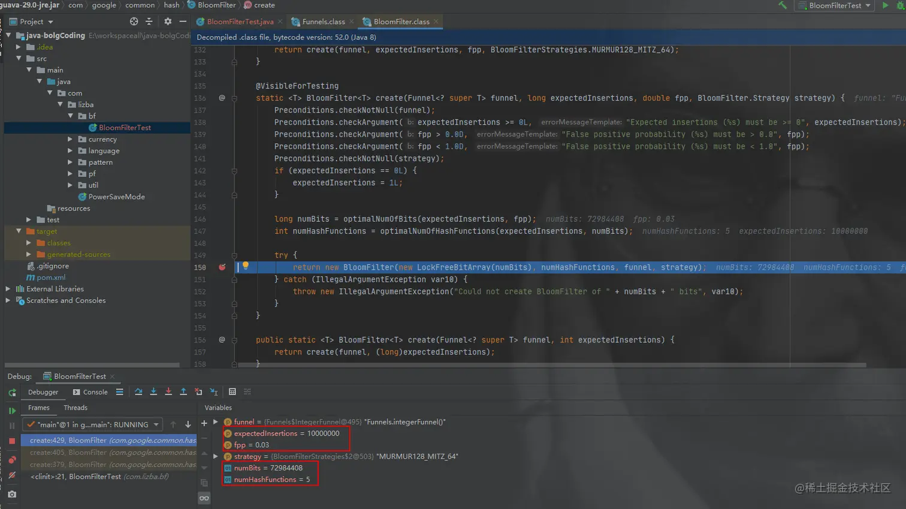The height and width of the screenshot is (509, 906).
Task: Expand the .idea folder
Action: 19,47
